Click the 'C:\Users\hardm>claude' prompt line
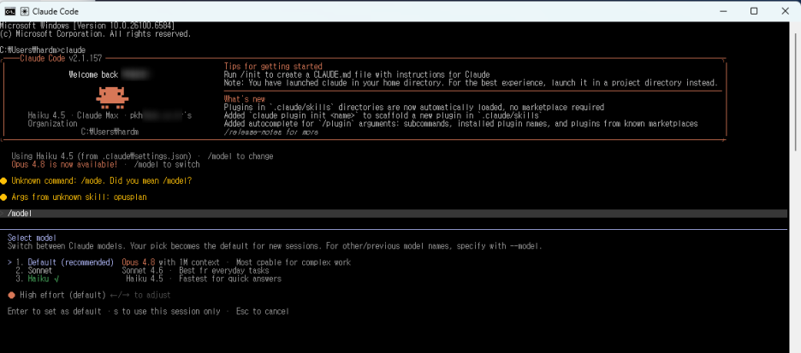The height and width of the screenshot is (353, 801). pos(43,50)
